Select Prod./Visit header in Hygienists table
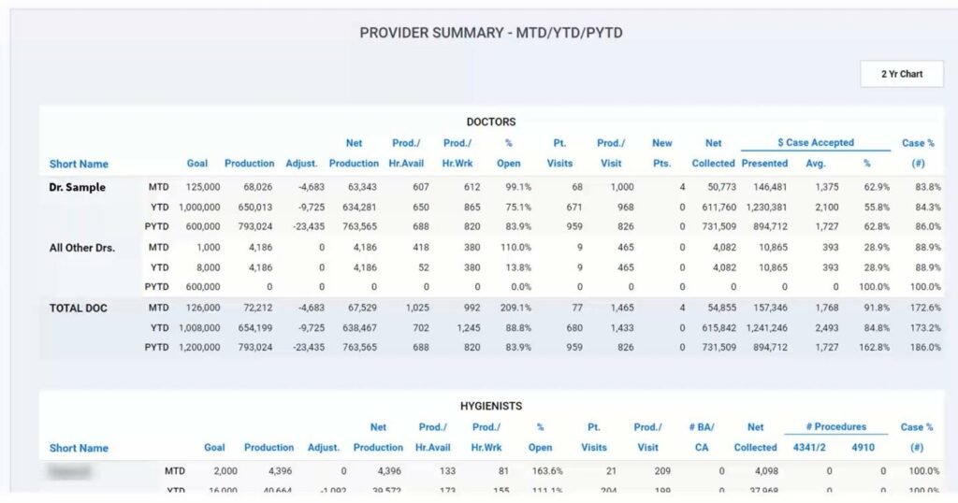Image resolution: width=958 pixels, height=503 pixels. tap(647, 437)
